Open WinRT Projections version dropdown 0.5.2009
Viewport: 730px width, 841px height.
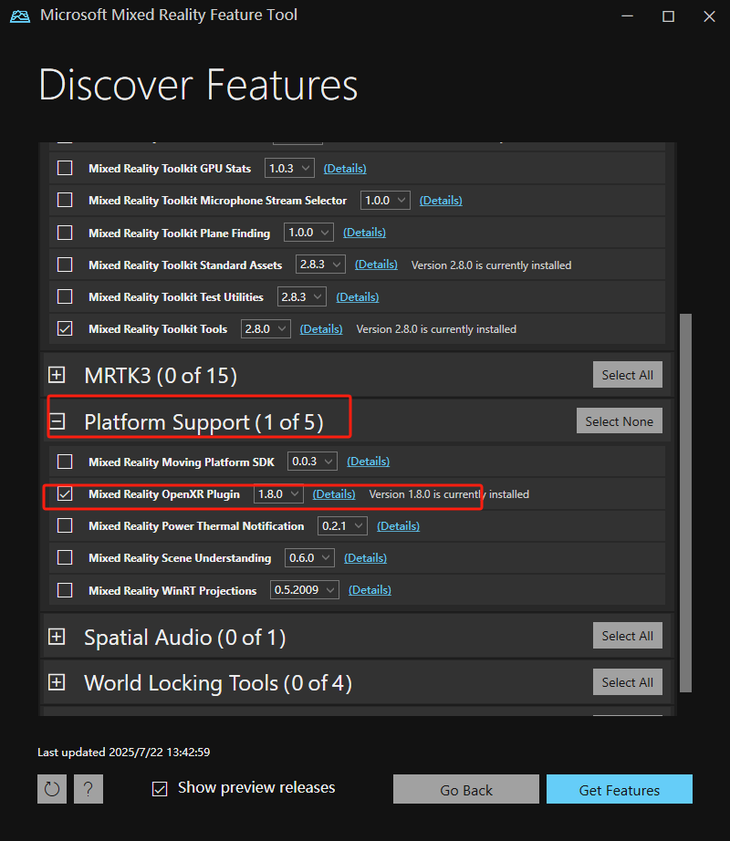point(305,590)
